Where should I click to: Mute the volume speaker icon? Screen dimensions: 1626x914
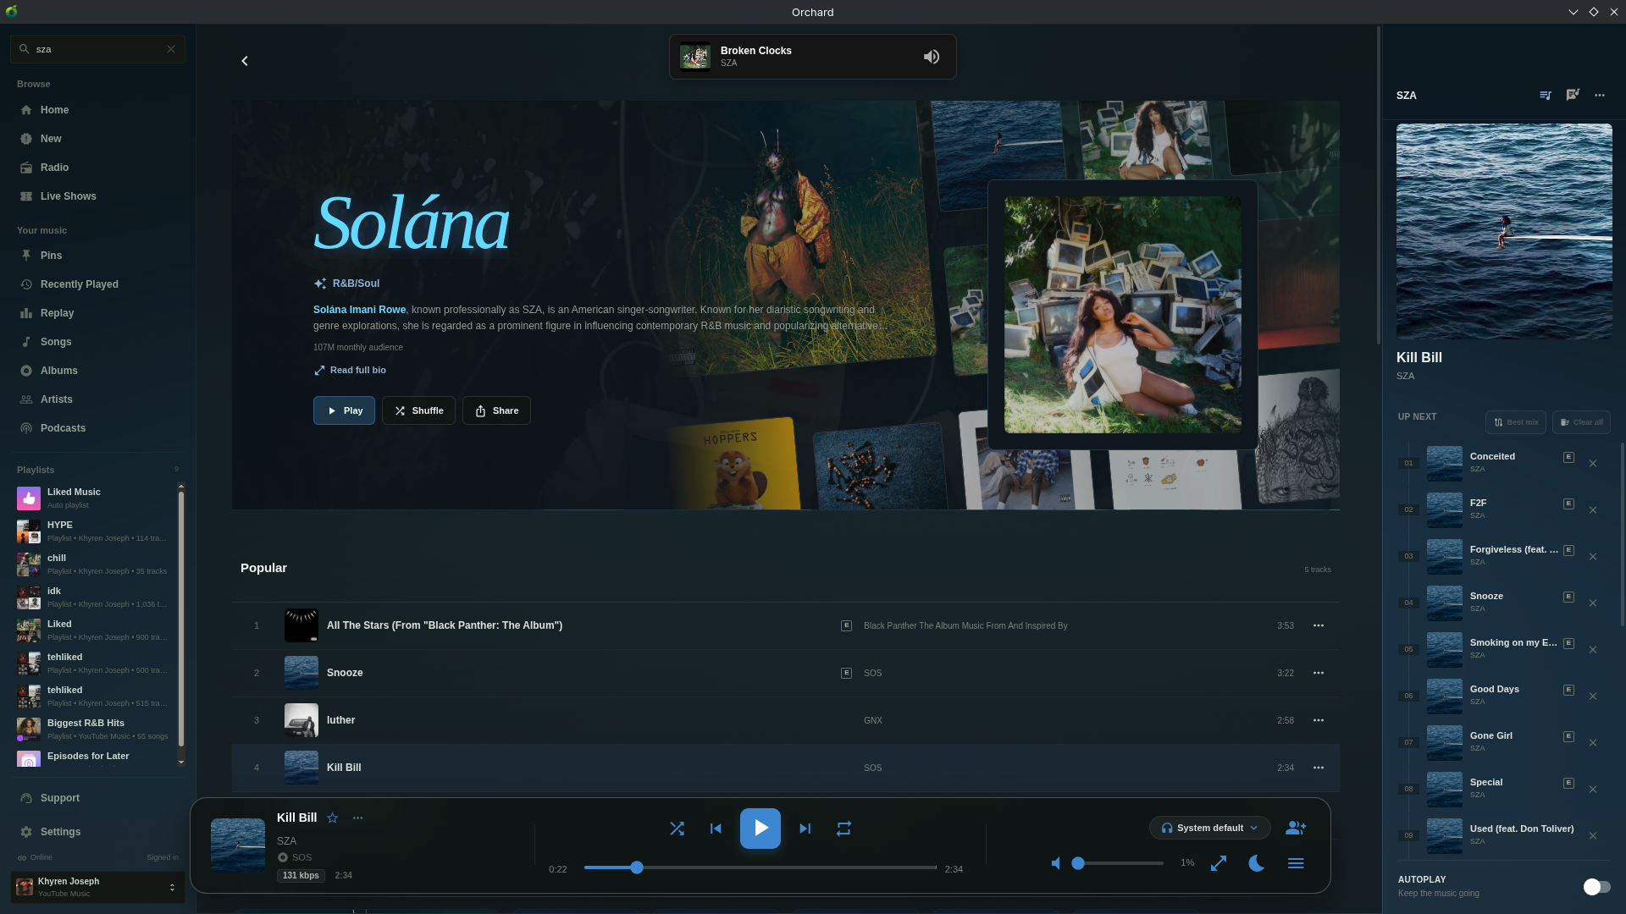(1056, 863)
